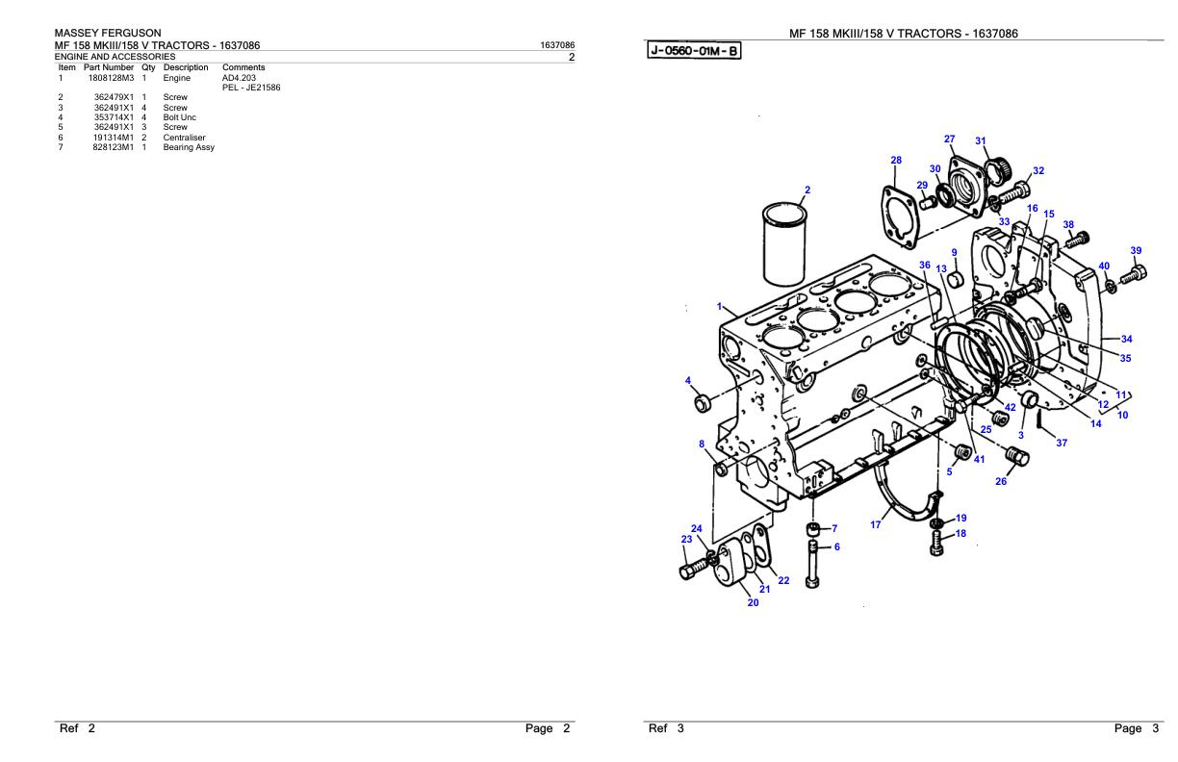
Task: Select the 'Bolt Unc' description
Action: (x=180, y=117)
